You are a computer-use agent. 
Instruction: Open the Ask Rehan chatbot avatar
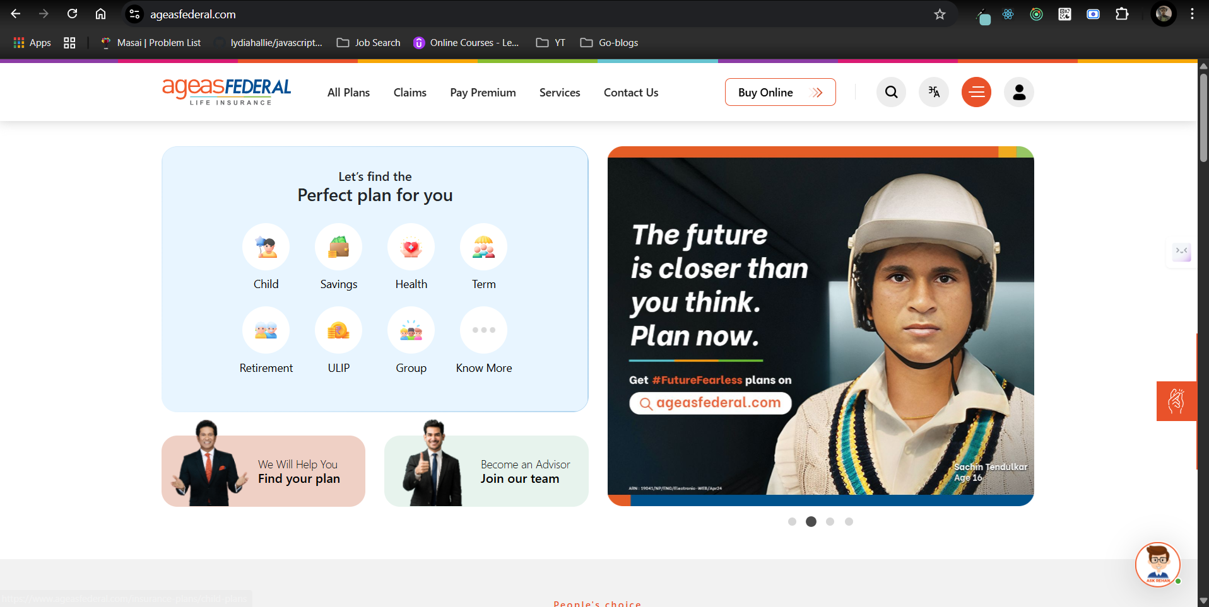pos(1157,564)
